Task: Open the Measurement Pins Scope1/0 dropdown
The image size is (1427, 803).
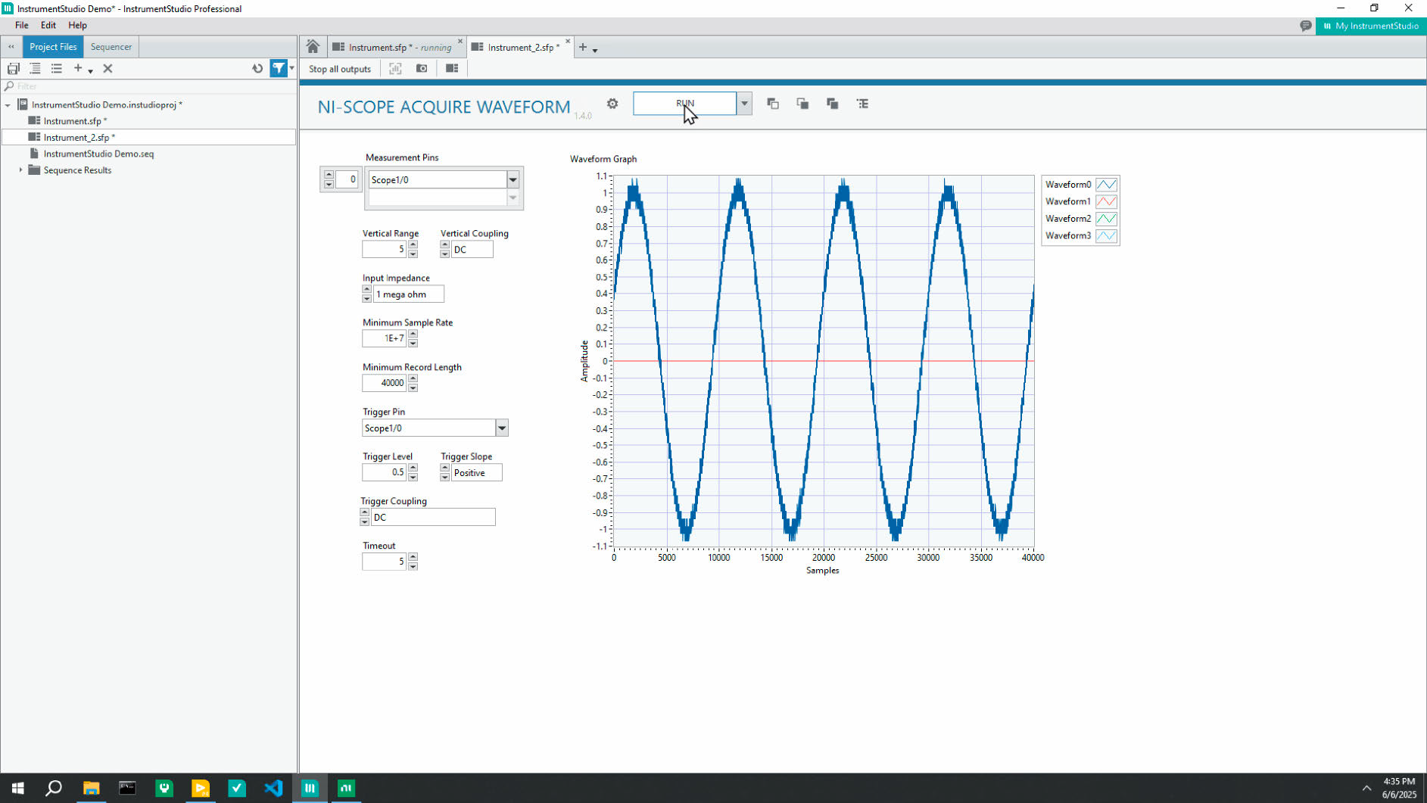Action: point(513,180)
